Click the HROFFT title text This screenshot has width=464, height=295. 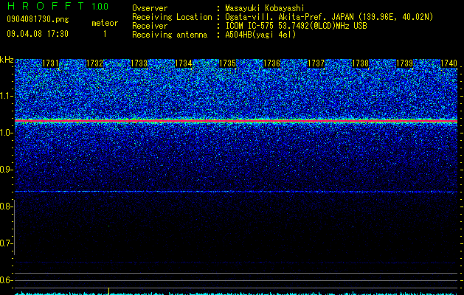tap(45, 6)
